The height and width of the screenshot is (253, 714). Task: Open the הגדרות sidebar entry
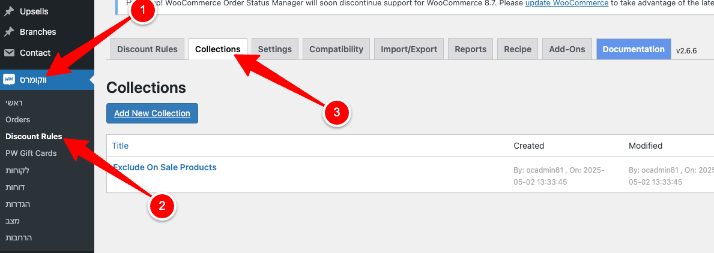(x=17, y=204)
